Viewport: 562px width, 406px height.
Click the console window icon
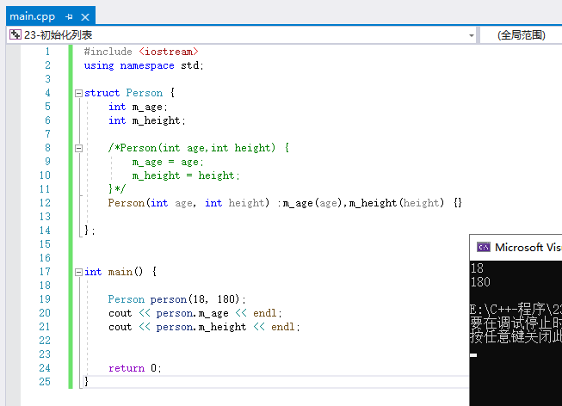pyautogui.click(x=483, y=247)
